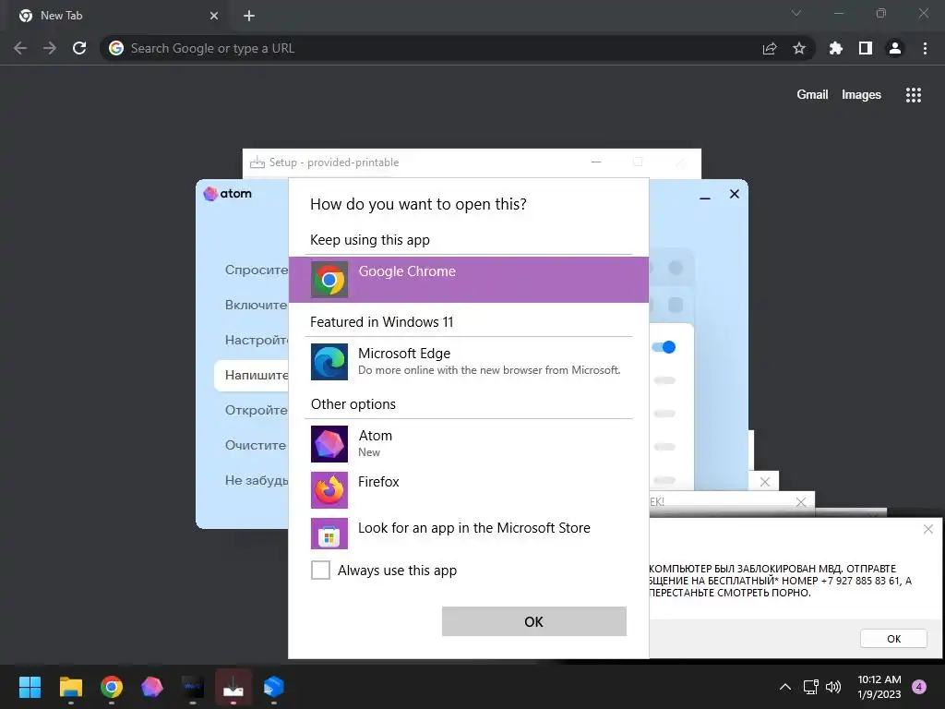
Task: Close the small popup behind Atom window
Action: 765,482
